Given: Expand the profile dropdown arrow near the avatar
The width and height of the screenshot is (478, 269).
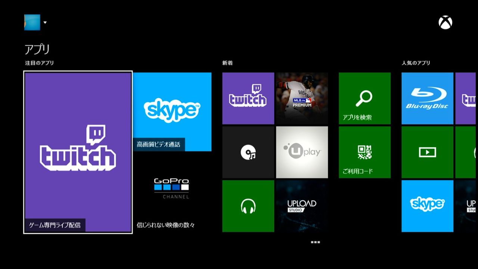Looking at the screenshot, I should pos(44,22).
